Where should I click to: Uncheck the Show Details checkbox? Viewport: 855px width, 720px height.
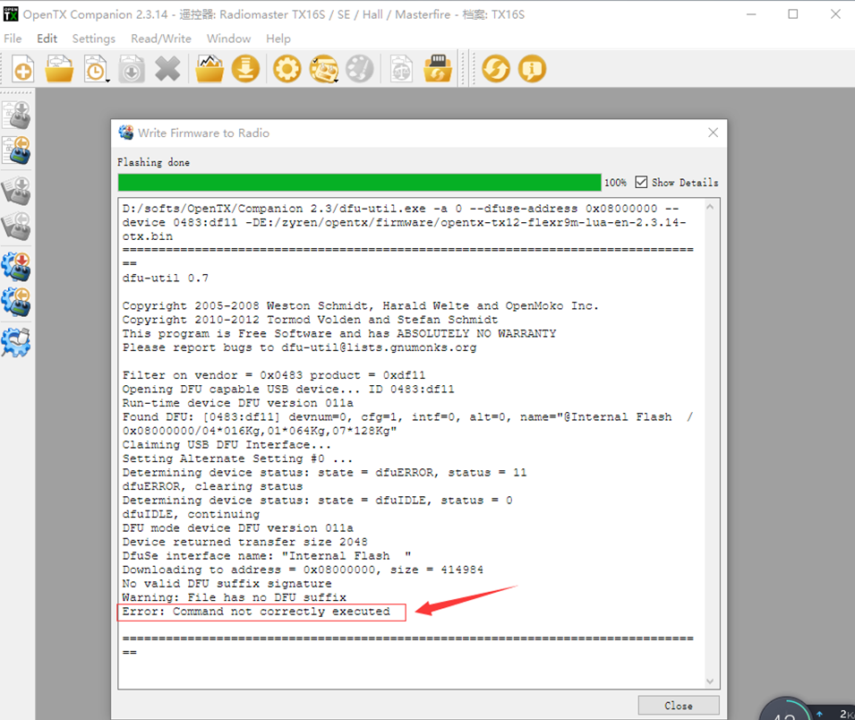641,182
